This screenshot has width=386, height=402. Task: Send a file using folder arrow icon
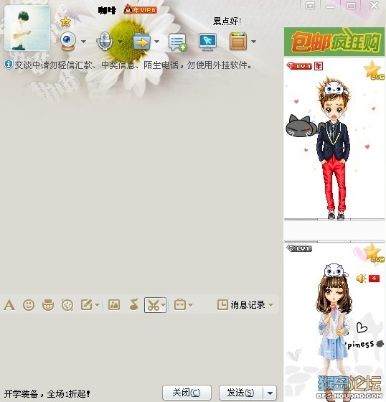(x=142, y=42)
